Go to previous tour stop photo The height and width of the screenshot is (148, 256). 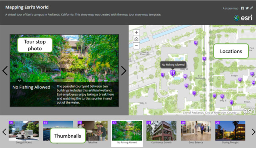[x=5, y=71]
